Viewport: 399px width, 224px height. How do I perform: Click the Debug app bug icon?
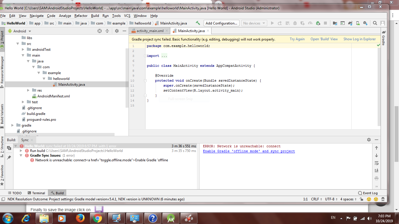pyautogui.click(x=295, y=23)
